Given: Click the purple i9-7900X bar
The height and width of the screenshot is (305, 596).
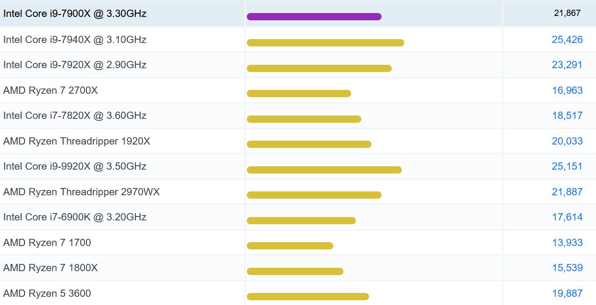Looking at the screenshot, I should point(314,16).
